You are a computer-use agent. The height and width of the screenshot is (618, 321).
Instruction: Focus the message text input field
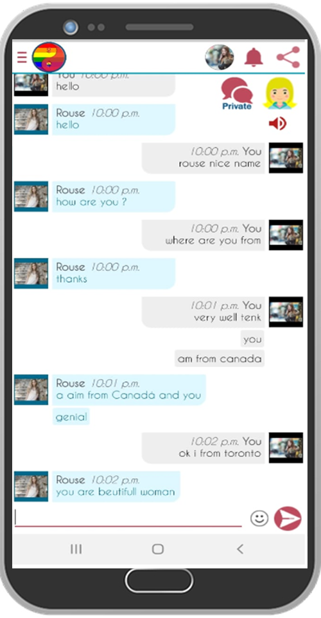pyautogui.click(x=128, y=518)
